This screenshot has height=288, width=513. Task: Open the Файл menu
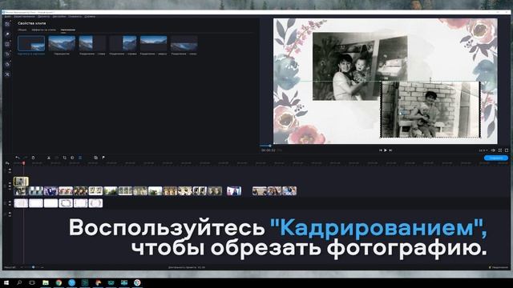[8, 16]
